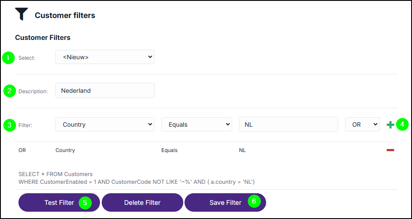The height and width of the screenshot is (219, 412).
Task: Click the funnel filter icon
Action: tap(21, 14)
